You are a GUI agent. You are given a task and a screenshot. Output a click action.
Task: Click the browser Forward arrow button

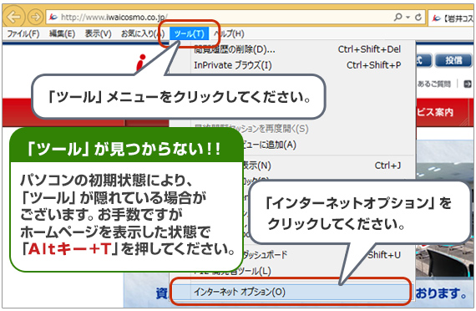click(35, 17)
